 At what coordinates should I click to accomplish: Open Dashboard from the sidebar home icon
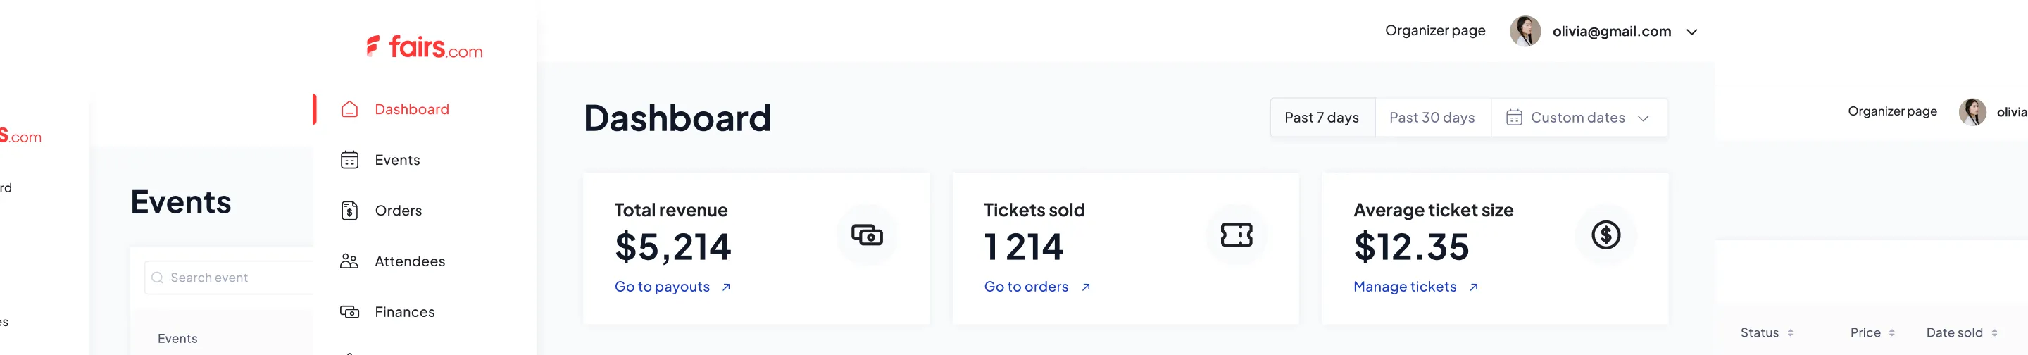pyautogui.click(x=349, y=109)
